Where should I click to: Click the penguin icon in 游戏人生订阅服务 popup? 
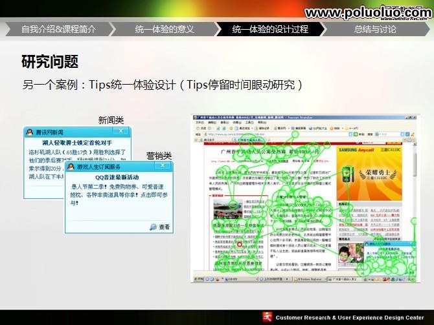tap(71, 167)
